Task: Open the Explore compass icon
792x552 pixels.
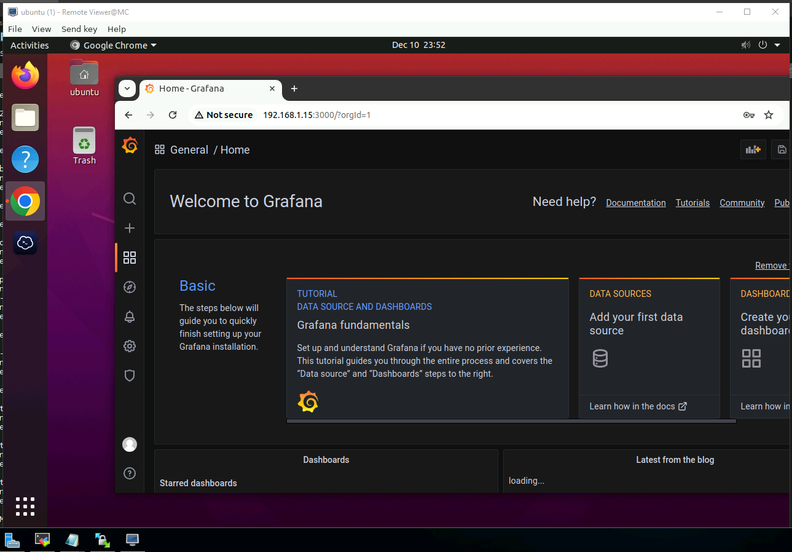Action: [130, 287]
